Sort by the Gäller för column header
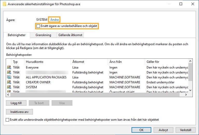 (167, 62)
